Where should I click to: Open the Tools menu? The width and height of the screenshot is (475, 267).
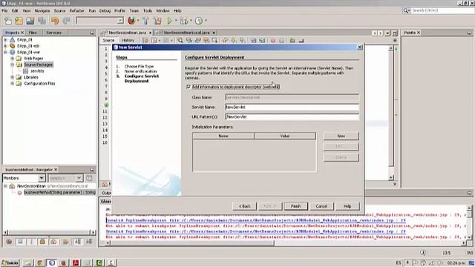[148, 10]
